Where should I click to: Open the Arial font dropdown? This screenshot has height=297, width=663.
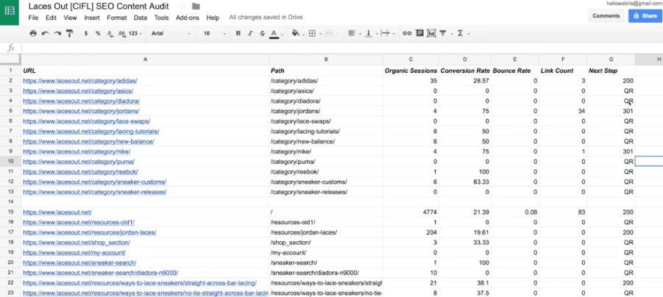click(x=171, y=33)
